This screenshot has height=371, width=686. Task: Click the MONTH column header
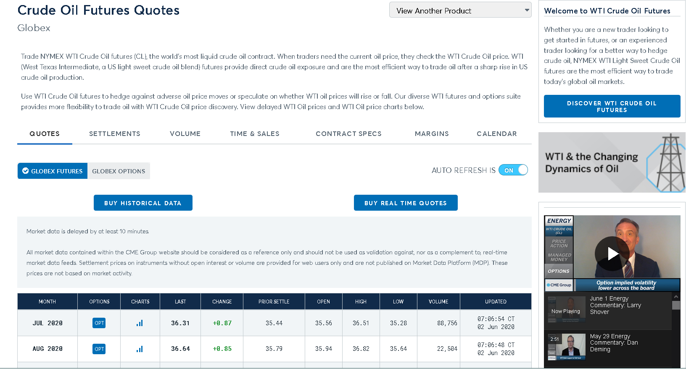pyautogui.click(x=47, y=301)
